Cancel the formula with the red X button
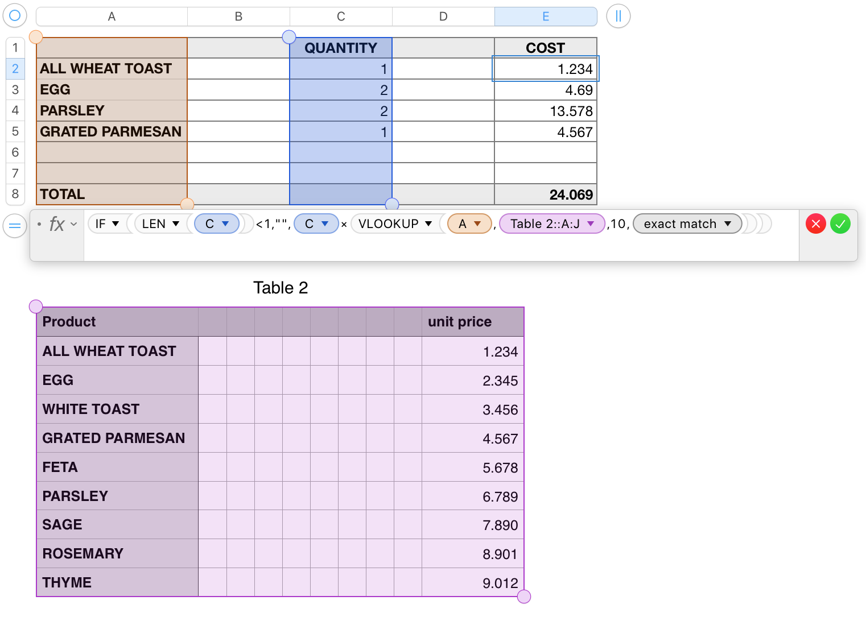 816,224
